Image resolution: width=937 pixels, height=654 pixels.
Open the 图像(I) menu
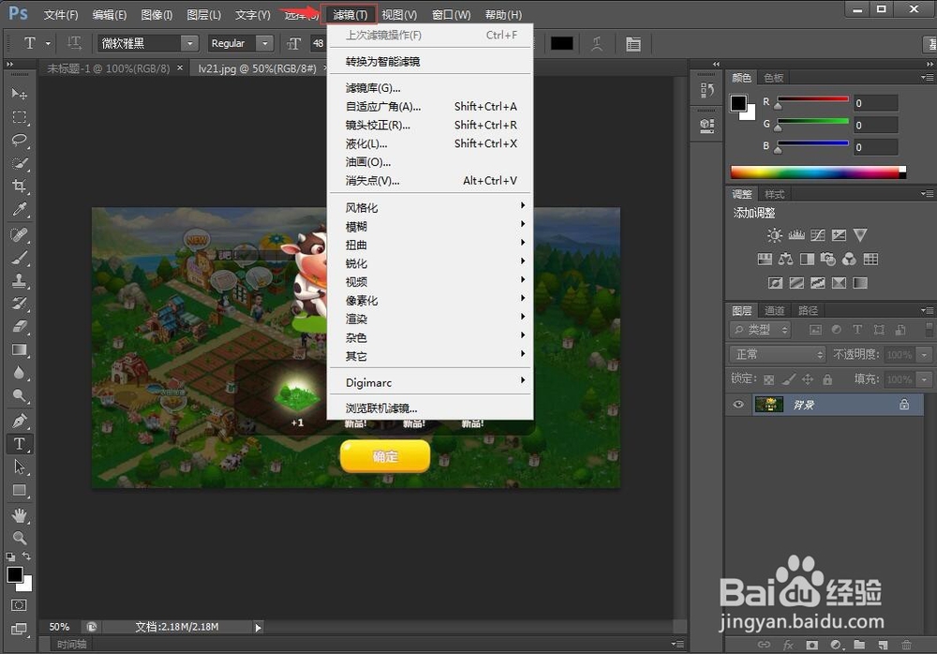[x=156, y=14]
